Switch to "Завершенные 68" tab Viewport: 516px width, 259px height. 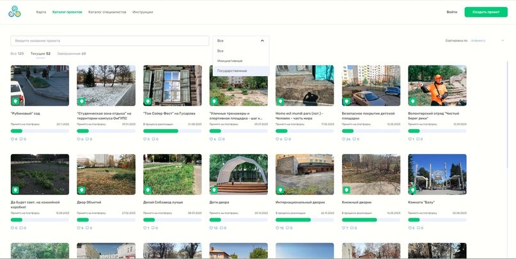point(72,53)
